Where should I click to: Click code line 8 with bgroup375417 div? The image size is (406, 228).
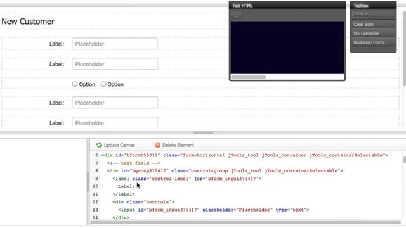click(x=225, y=171)
